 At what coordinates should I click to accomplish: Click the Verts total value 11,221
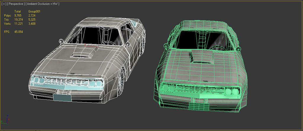18,24
